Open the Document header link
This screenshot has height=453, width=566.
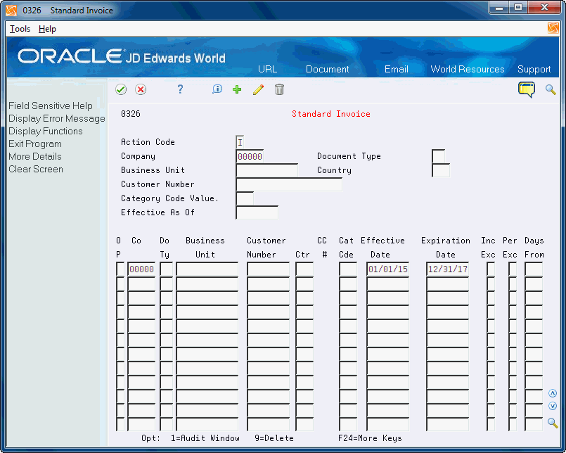tap(328, 69)
